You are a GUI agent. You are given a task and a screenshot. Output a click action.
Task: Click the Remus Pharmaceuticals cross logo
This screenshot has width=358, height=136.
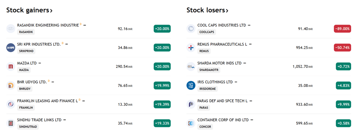(x=191, y=47)
